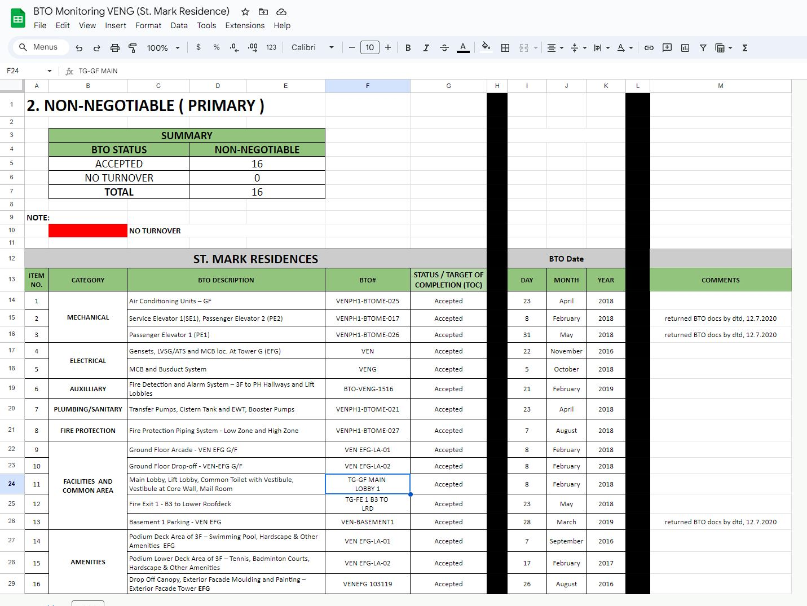Undo the last action
The width and height of the screenshot is (807, 606).
point(79,48)
